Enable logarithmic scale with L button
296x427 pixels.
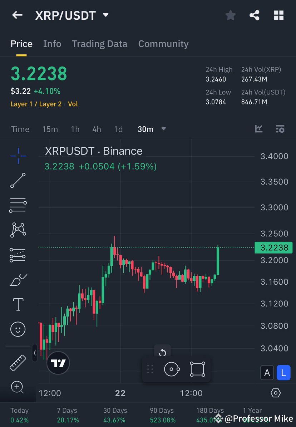[283, 373]
